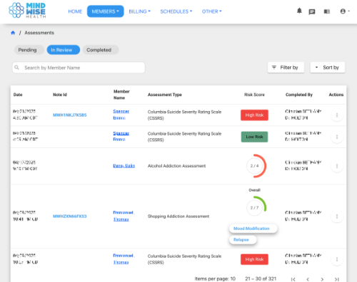The width and height of the screenshot is (357, 282).
Task: Go to home via breadcrumb house icon
Action: (13, 33)
